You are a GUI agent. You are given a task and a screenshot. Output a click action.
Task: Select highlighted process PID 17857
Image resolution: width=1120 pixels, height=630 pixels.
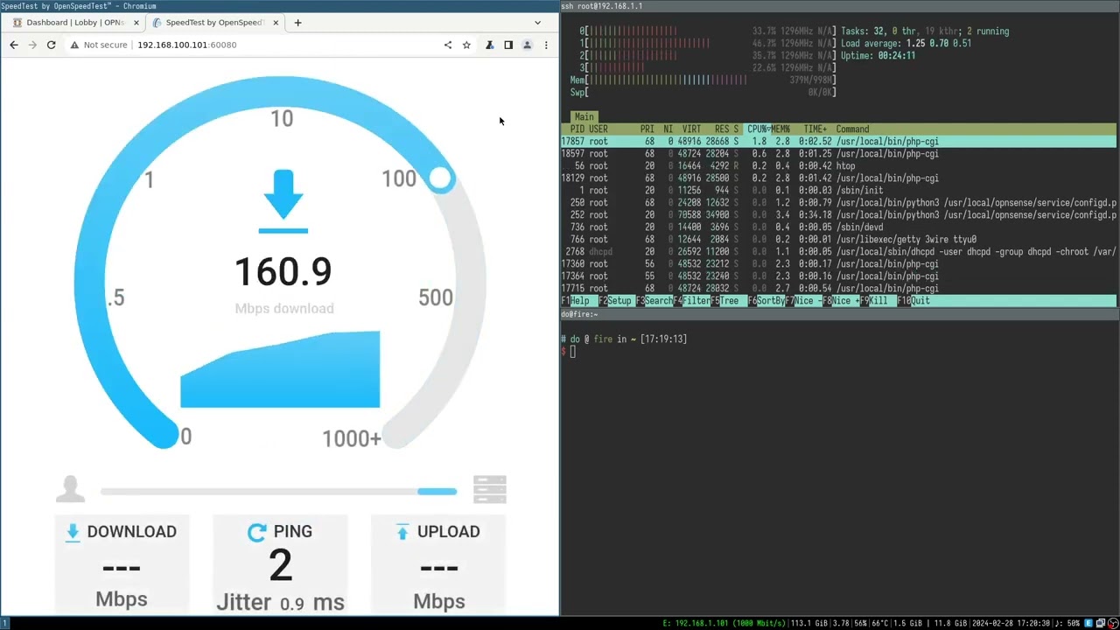[838, 141]
